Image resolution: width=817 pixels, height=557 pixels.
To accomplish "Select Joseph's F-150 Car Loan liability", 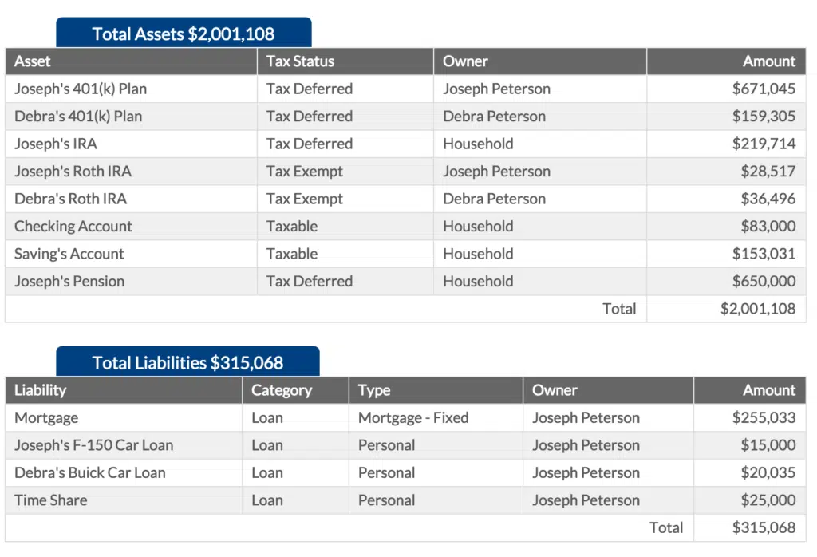I will [93, 445].
